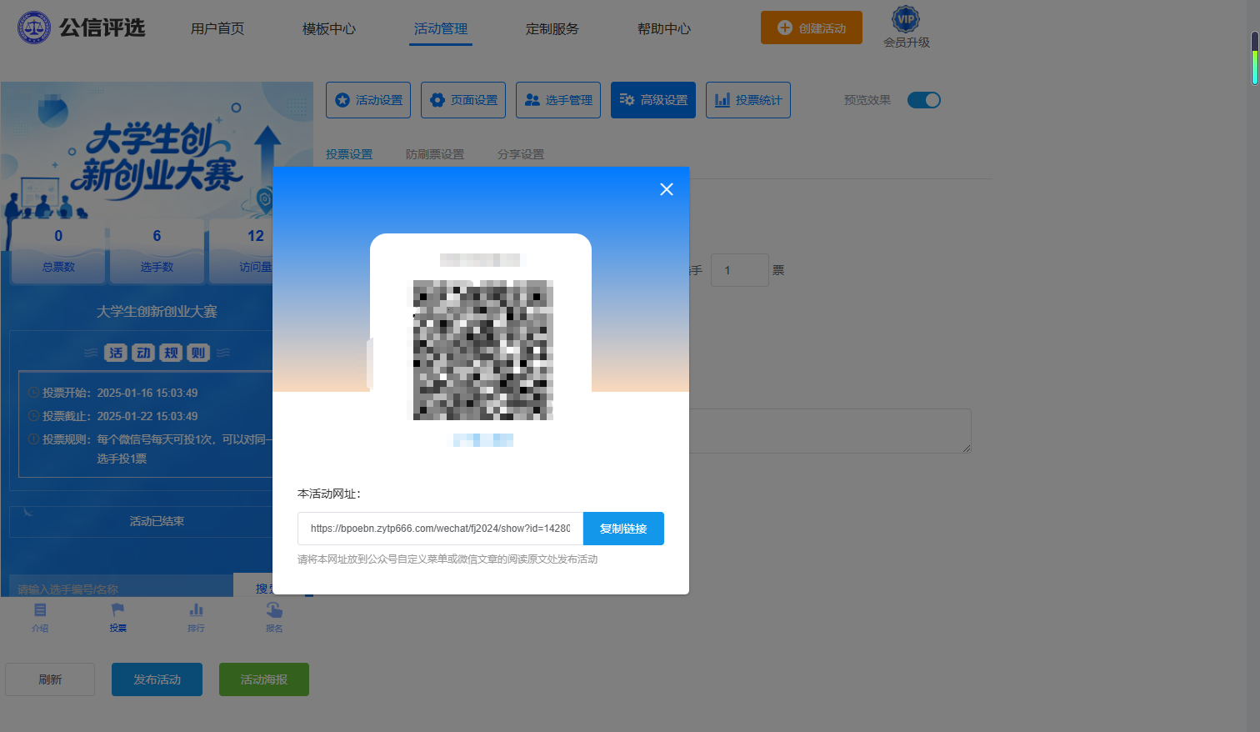Click the votes-per-player number field
Viewport: 1260px width, 732px height.
pos(740,270)
